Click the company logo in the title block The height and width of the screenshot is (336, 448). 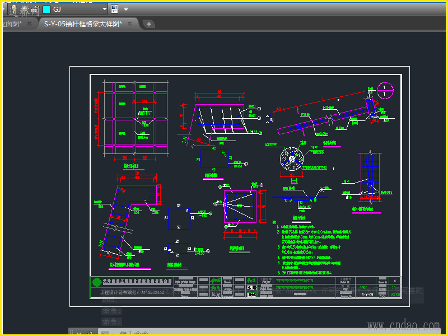(97, 282)
